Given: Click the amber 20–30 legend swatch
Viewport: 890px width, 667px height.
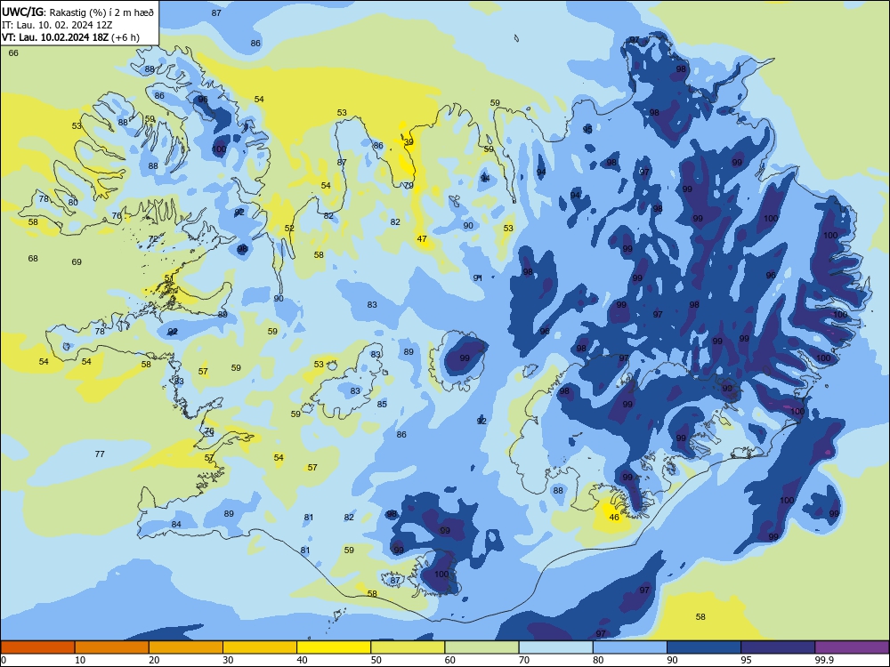Looking at the screenshot, I should [186, 647].
